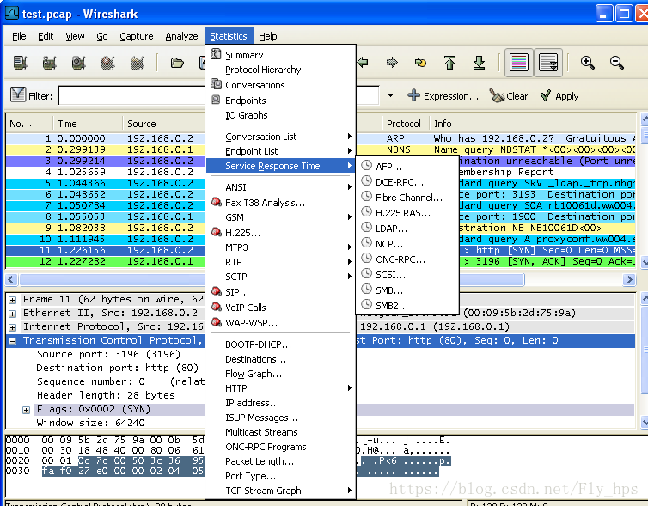Sort packets by the Time column header
The height and width of the screenshot is (506, 648).
point(88,124)
